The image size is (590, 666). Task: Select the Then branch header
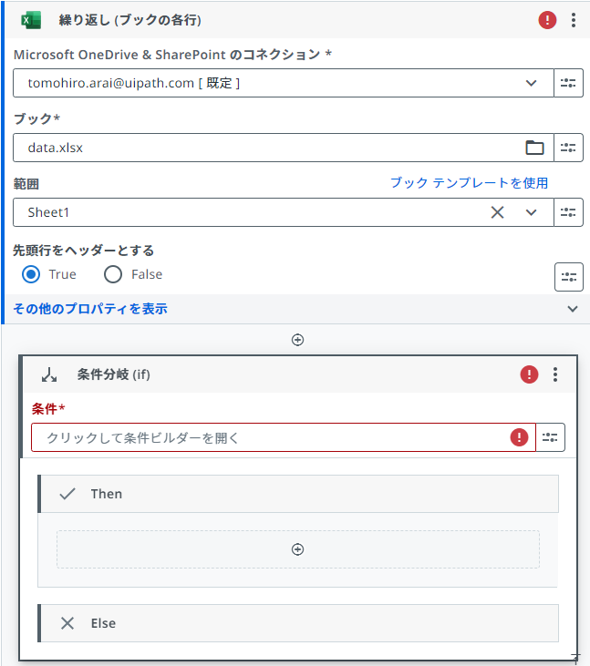pos(298,494)
